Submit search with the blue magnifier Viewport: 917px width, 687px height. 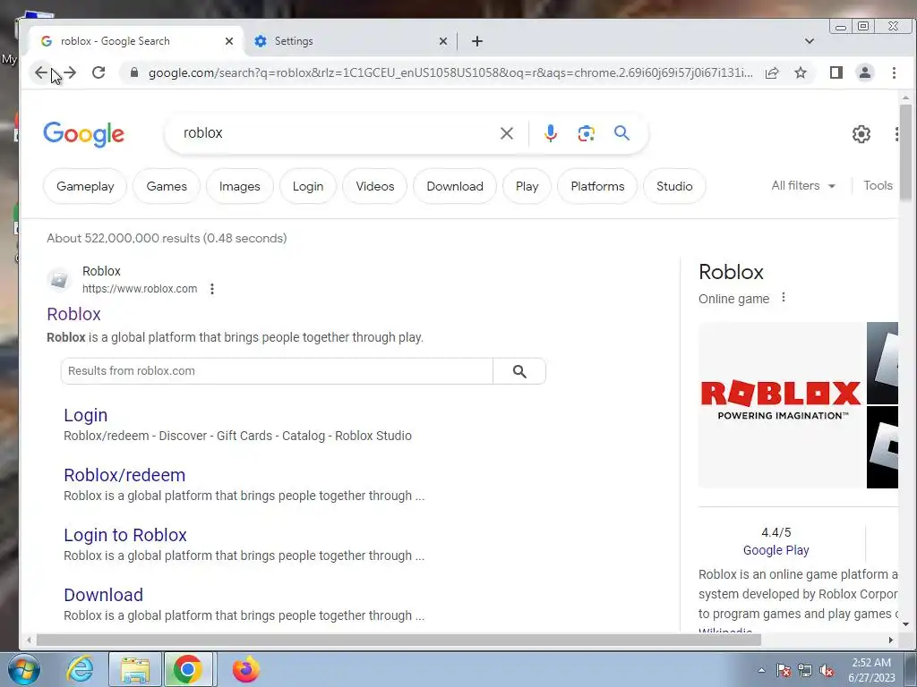(621, 133)
